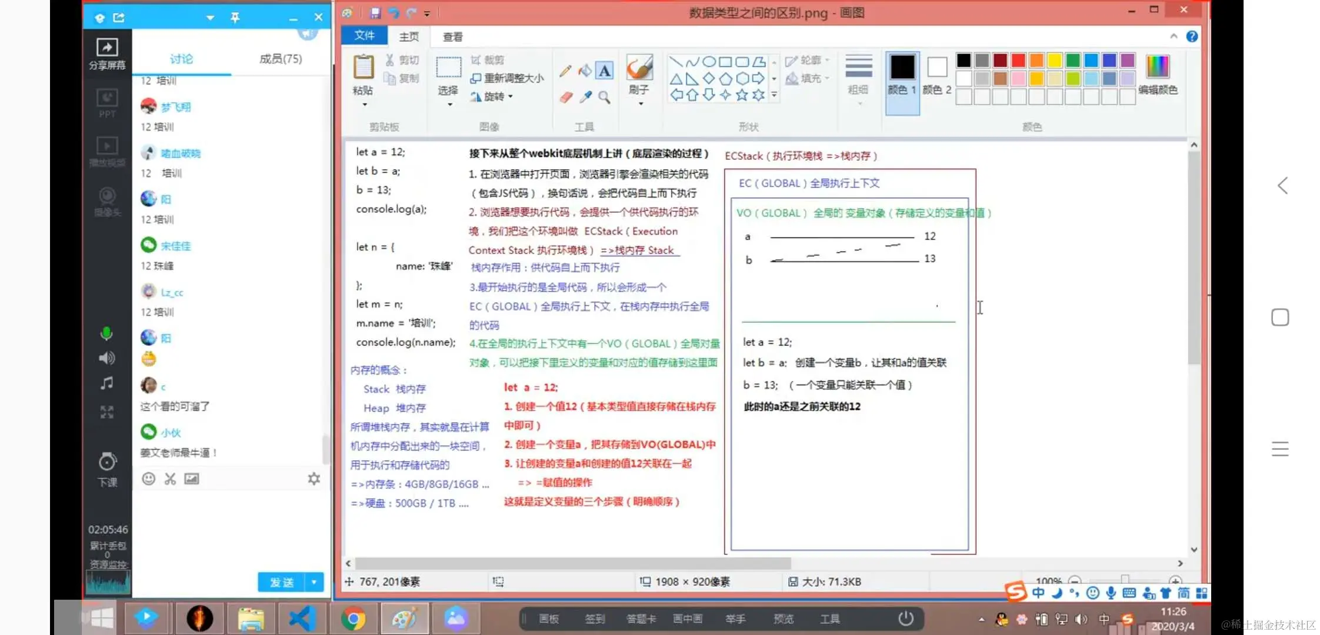Click the screenshot scissors icon in chat
This screenshot has width=1320, height=635.
[x=170, y=479]
